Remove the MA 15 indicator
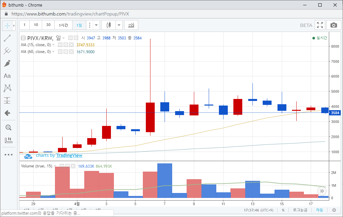The image size is (343, 217). click(71, 45)
